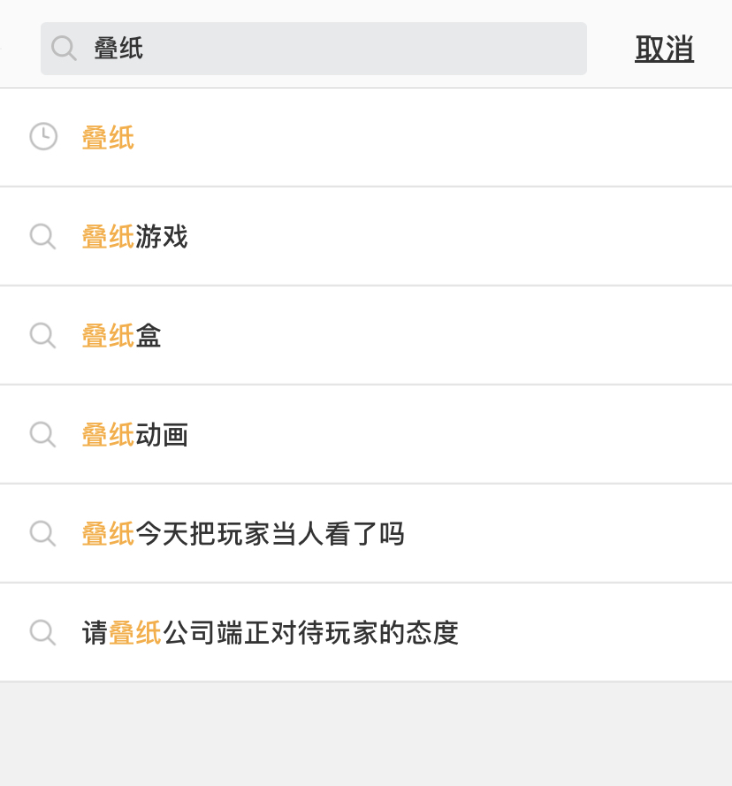
Task: Pick the suggestion 叠纸动画
Action: coord(135,435)
